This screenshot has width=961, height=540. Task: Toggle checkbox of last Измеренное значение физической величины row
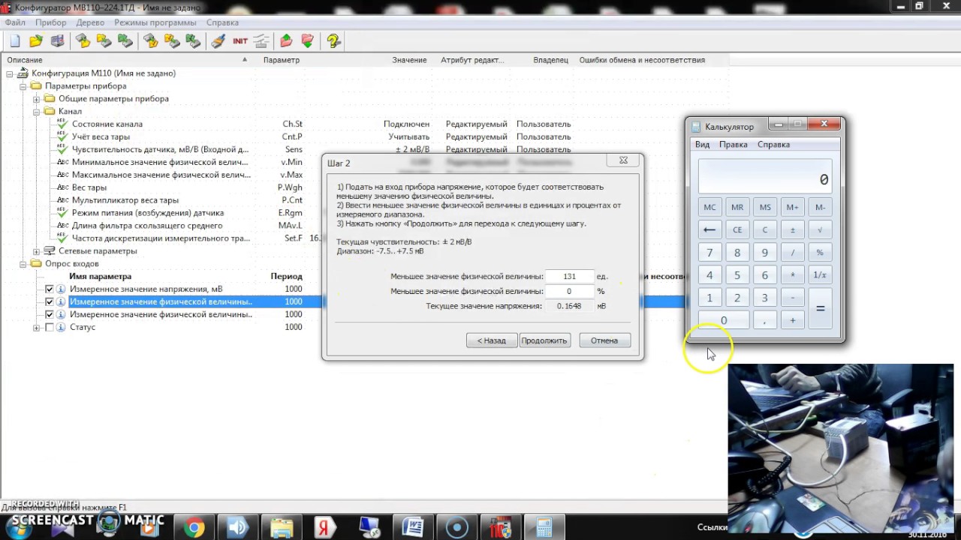(50, 314)
